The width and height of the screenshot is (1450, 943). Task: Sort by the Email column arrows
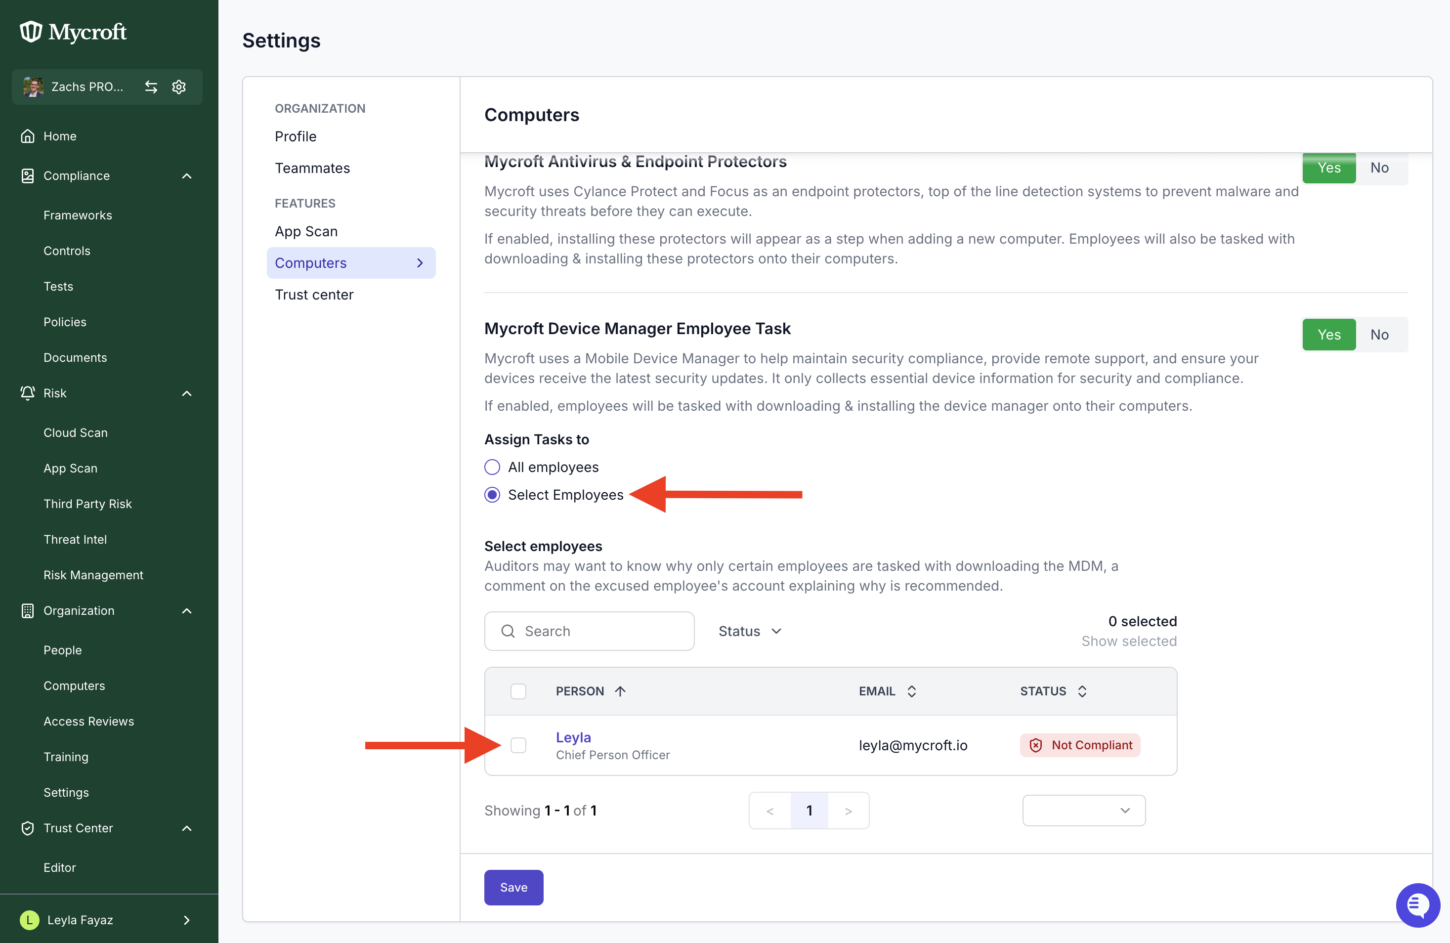911,691
